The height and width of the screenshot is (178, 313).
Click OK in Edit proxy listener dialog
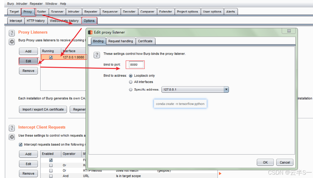[265, 162]
